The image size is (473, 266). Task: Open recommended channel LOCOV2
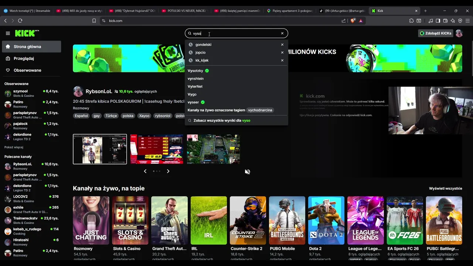31,198
